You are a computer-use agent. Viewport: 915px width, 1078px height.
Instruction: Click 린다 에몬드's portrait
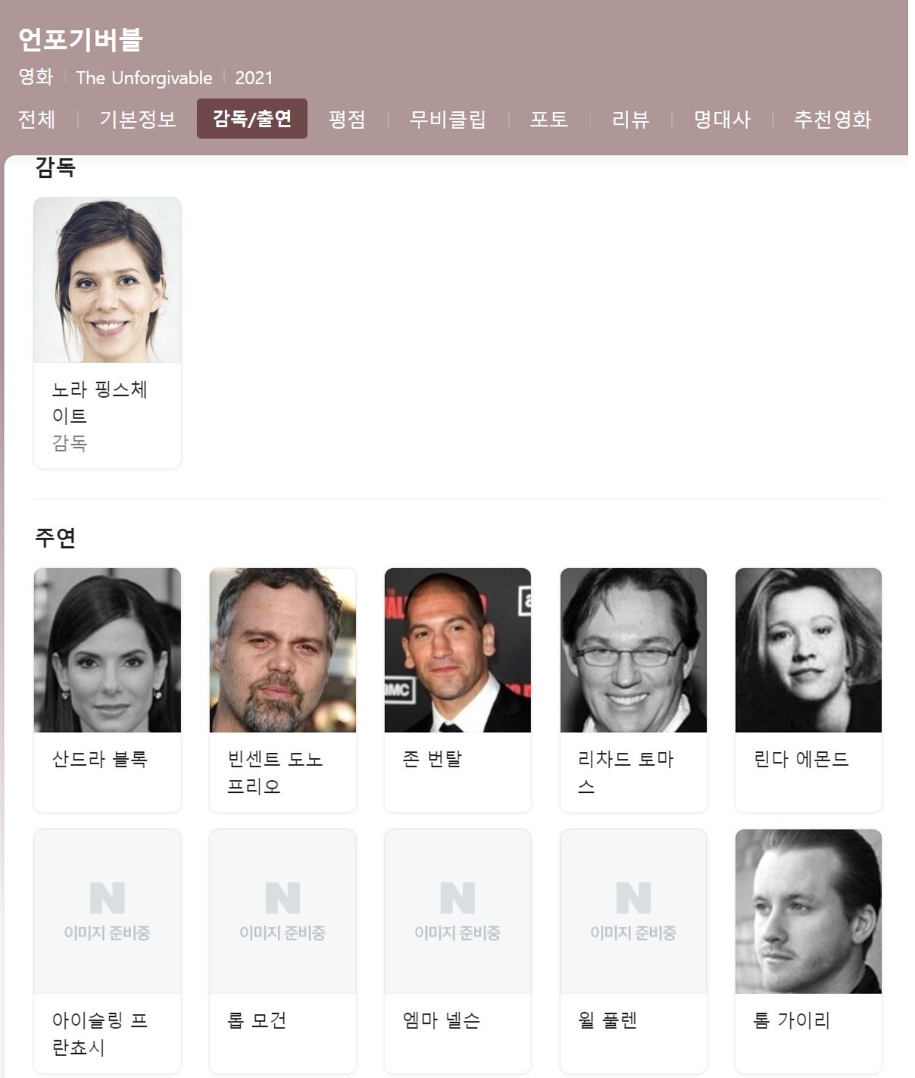[x=808, y=650]
